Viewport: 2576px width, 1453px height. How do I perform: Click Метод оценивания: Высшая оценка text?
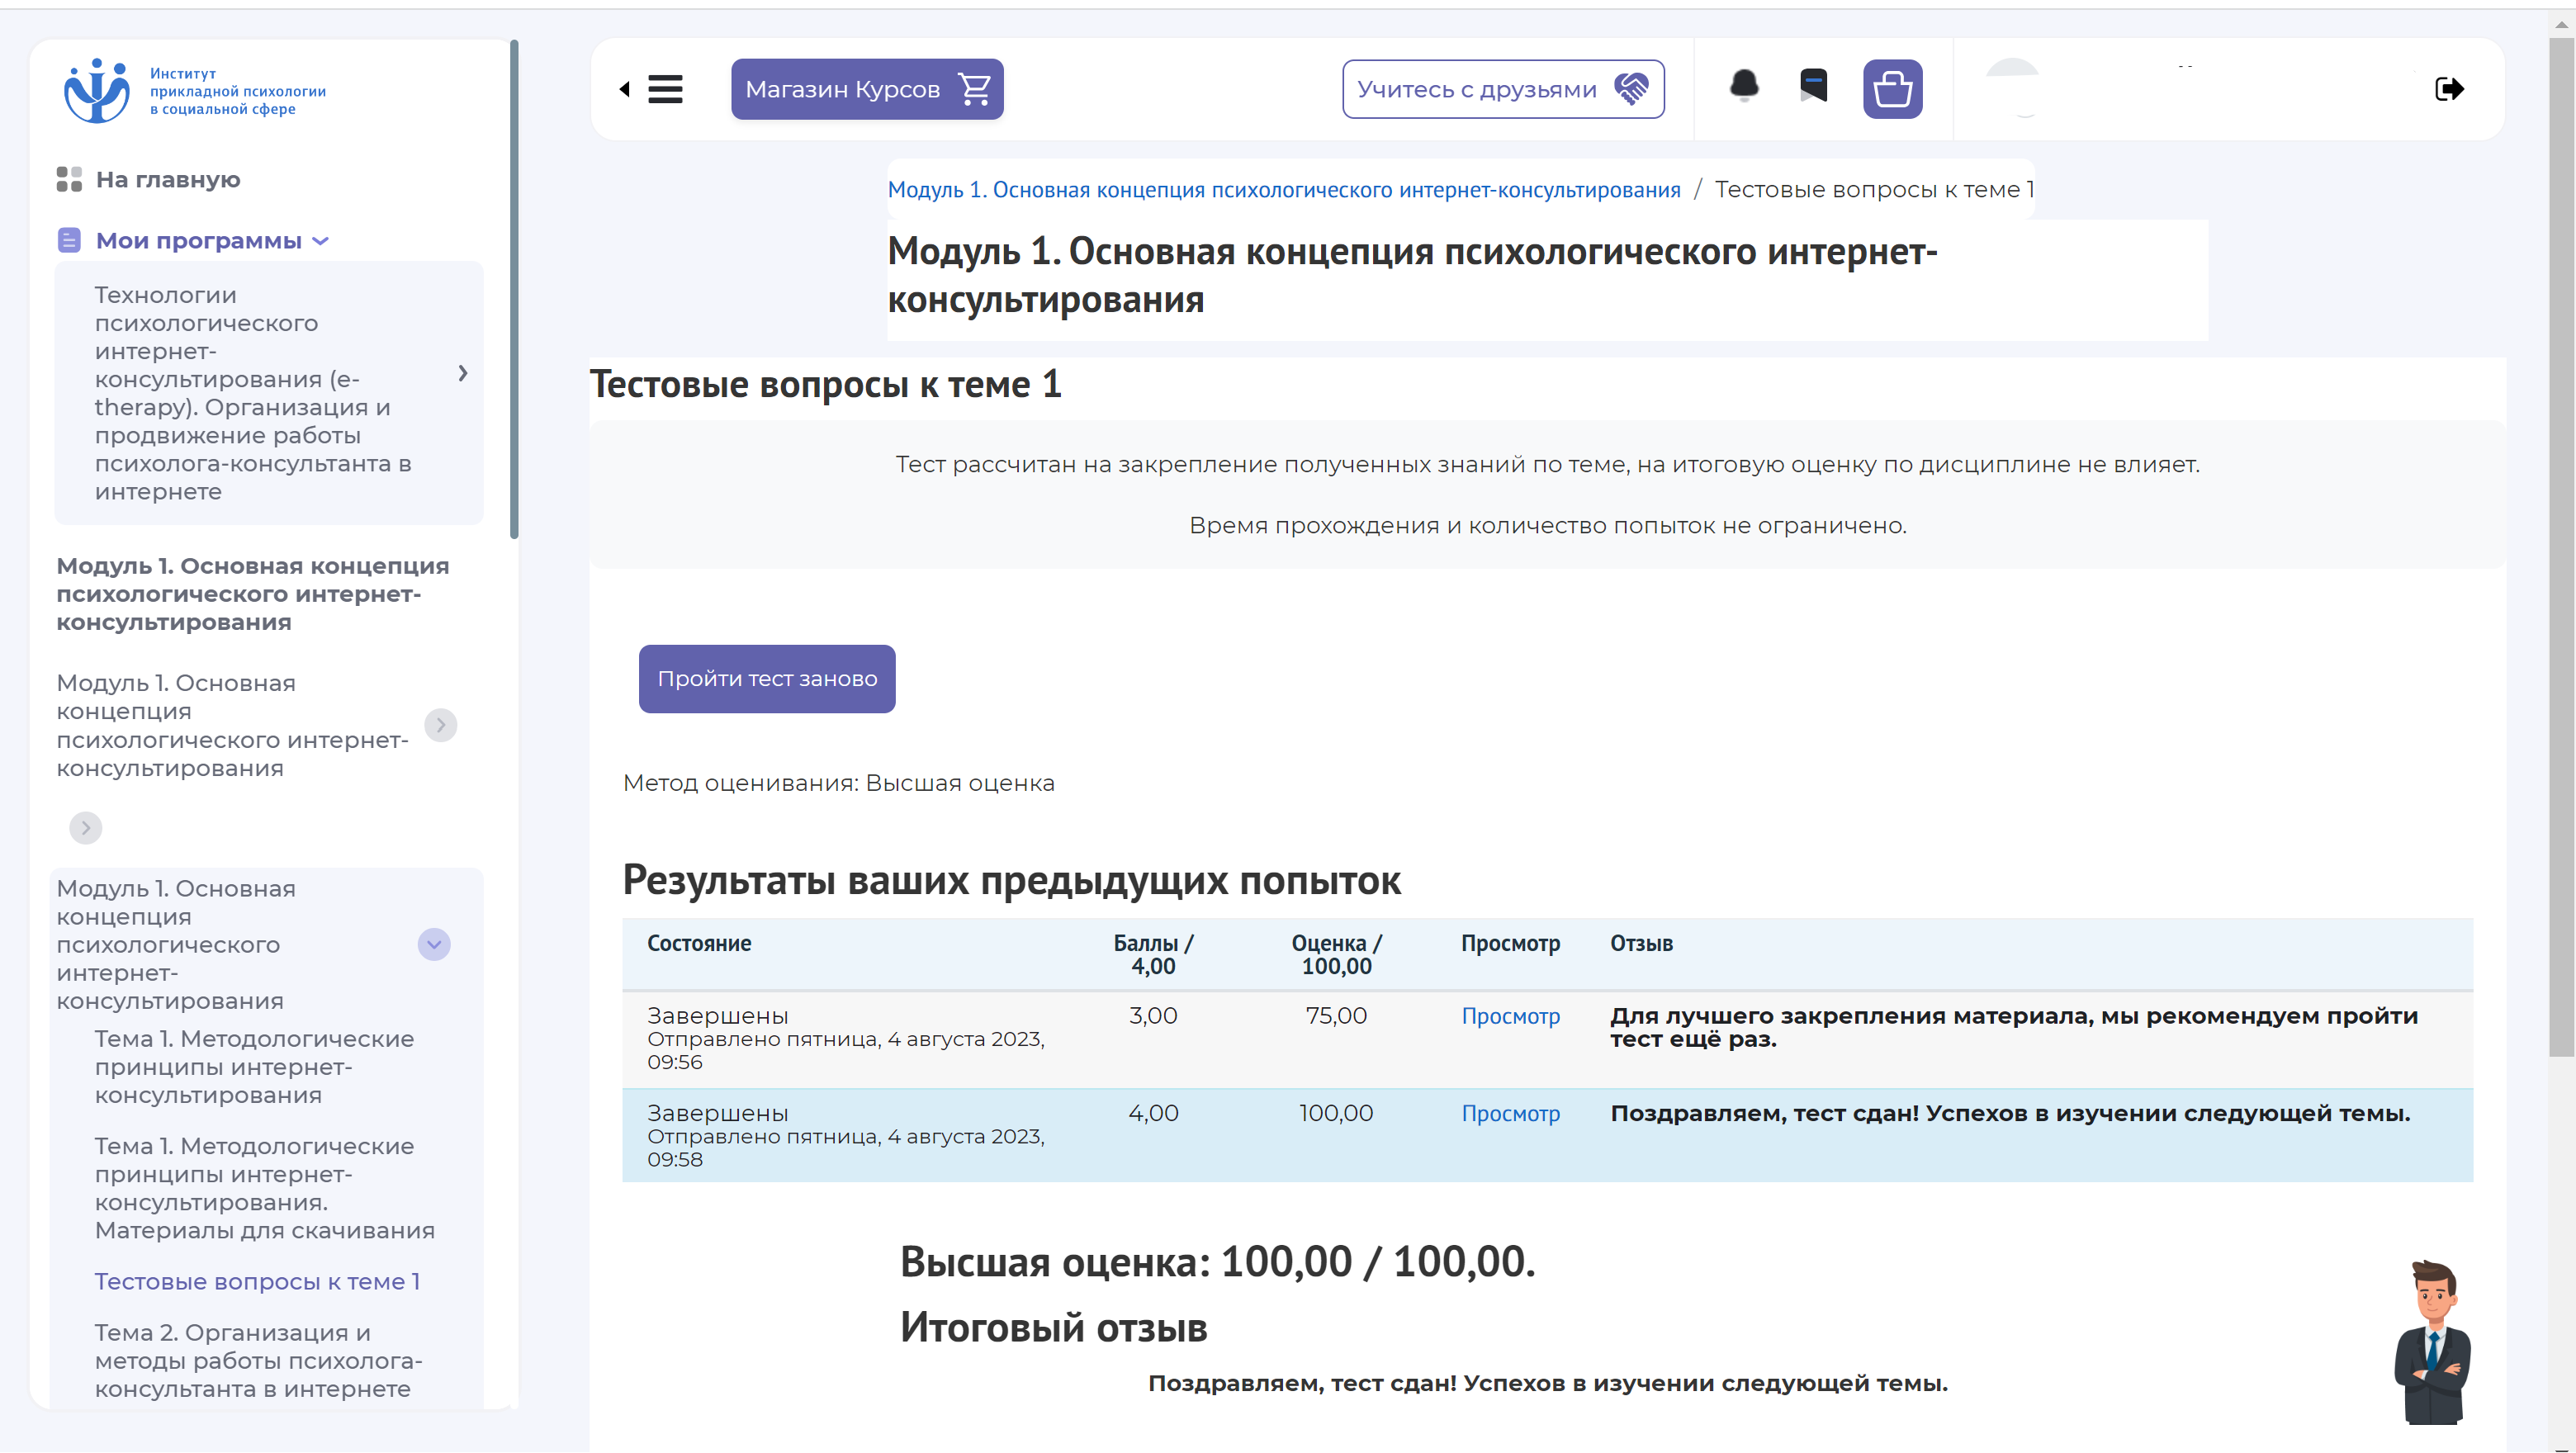point(838,783)
